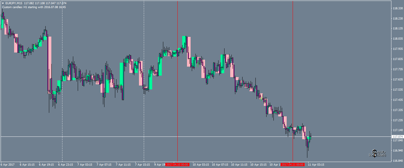Click the 117.535 price axis label
Viewport: 404px width, 168px height.
pos(398,90)
